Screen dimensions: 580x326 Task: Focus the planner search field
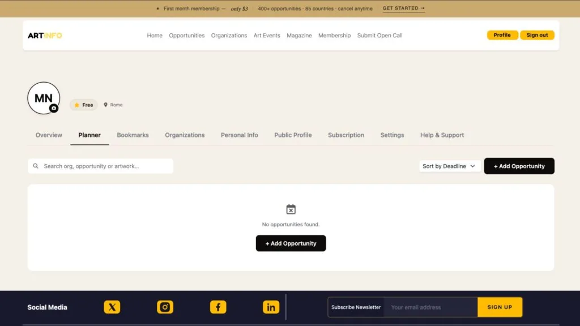pyautogui.click(x=100, y=166)
